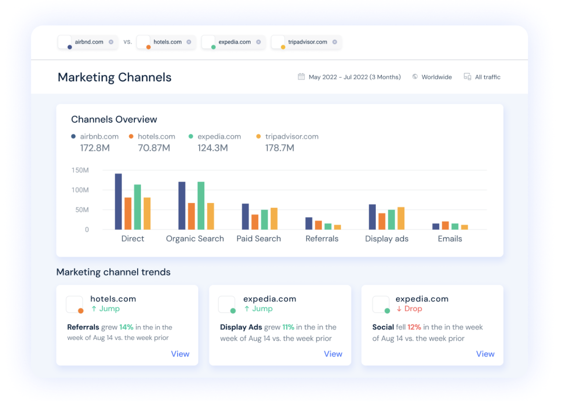The width and height of the screenshot is (567, 415).
Task: Click the hotels.com favicon box in the top chip
Action: 143,42
